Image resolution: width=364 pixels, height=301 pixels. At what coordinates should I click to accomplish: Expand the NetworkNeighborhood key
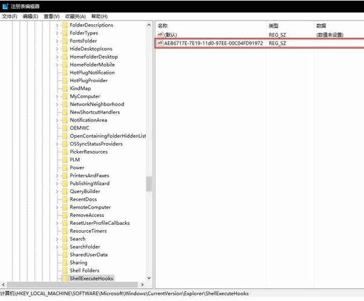coord(57,105)
